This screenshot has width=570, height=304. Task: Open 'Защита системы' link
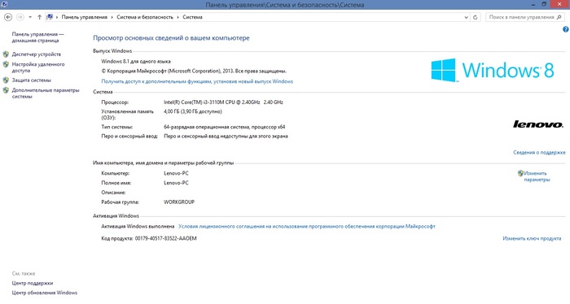click(31, 80)
